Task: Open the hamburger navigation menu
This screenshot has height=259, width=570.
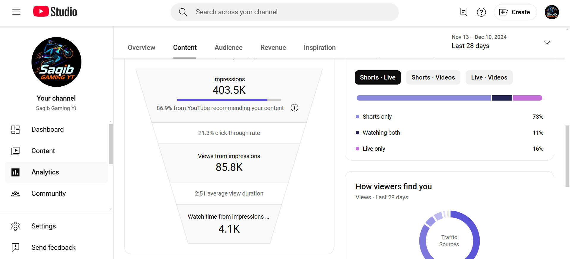Action: tap(16, 12)
